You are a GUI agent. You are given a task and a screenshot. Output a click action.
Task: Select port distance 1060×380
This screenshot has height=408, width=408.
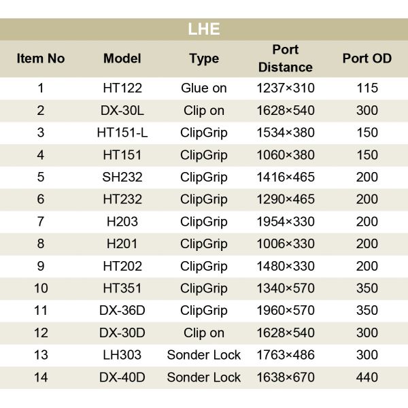(286, 155)
